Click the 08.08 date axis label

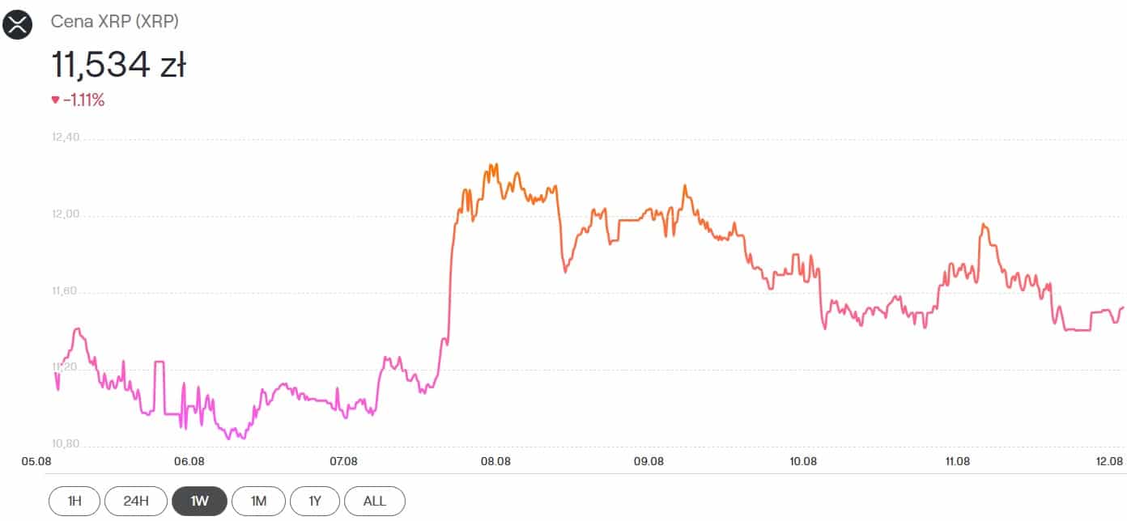[x=495, y=461]
